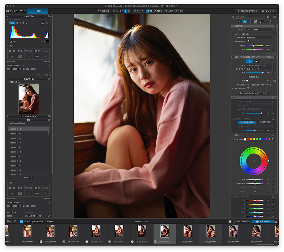The height and width of the screenshot is (252, 284).
Task: Select thumbnail Z9T_8213.NEF in filmstrip
Action: (188, 231)
